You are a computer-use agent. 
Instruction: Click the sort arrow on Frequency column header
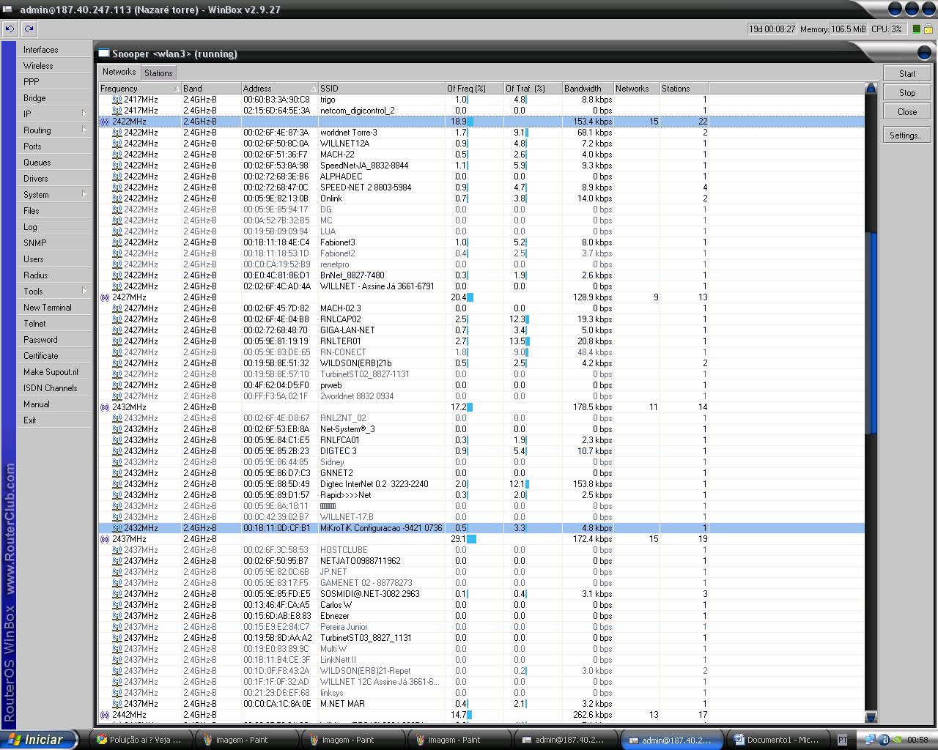(x=176, y=89)
